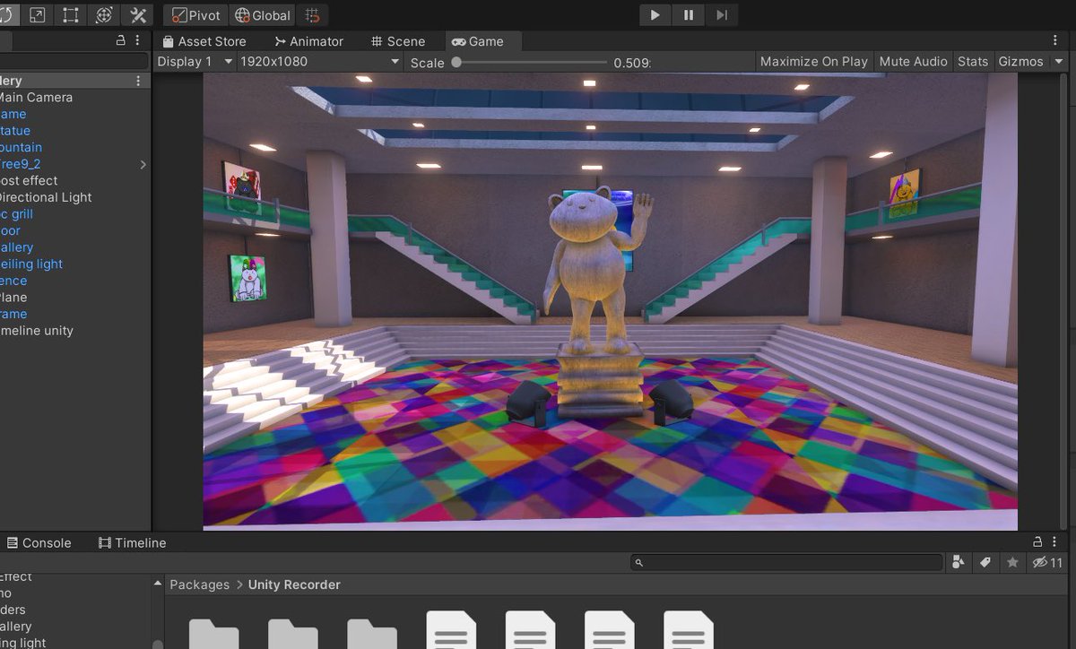This screenshot has width=1076, height=649.
Task: Click the Stats button in Game view
Action: coord(973,61)
